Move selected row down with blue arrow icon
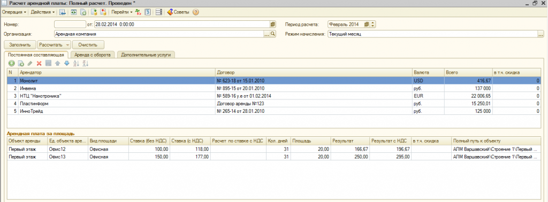The image size is (548, 202). 67,64
